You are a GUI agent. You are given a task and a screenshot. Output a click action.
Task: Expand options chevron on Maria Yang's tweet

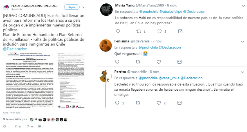click(x=243, y=6)
